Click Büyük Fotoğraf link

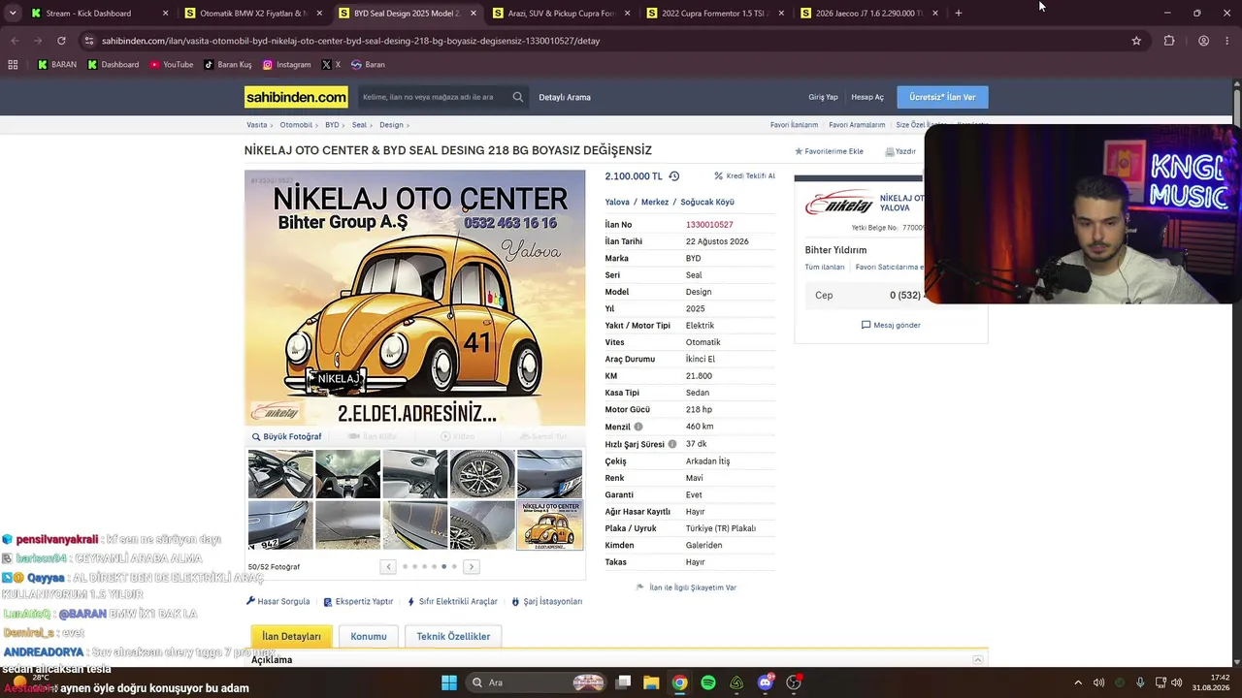click(287, 436)
